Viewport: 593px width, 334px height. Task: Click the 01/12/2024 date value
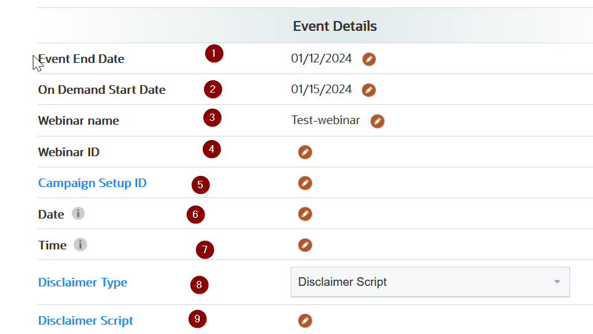coord(321,59)
